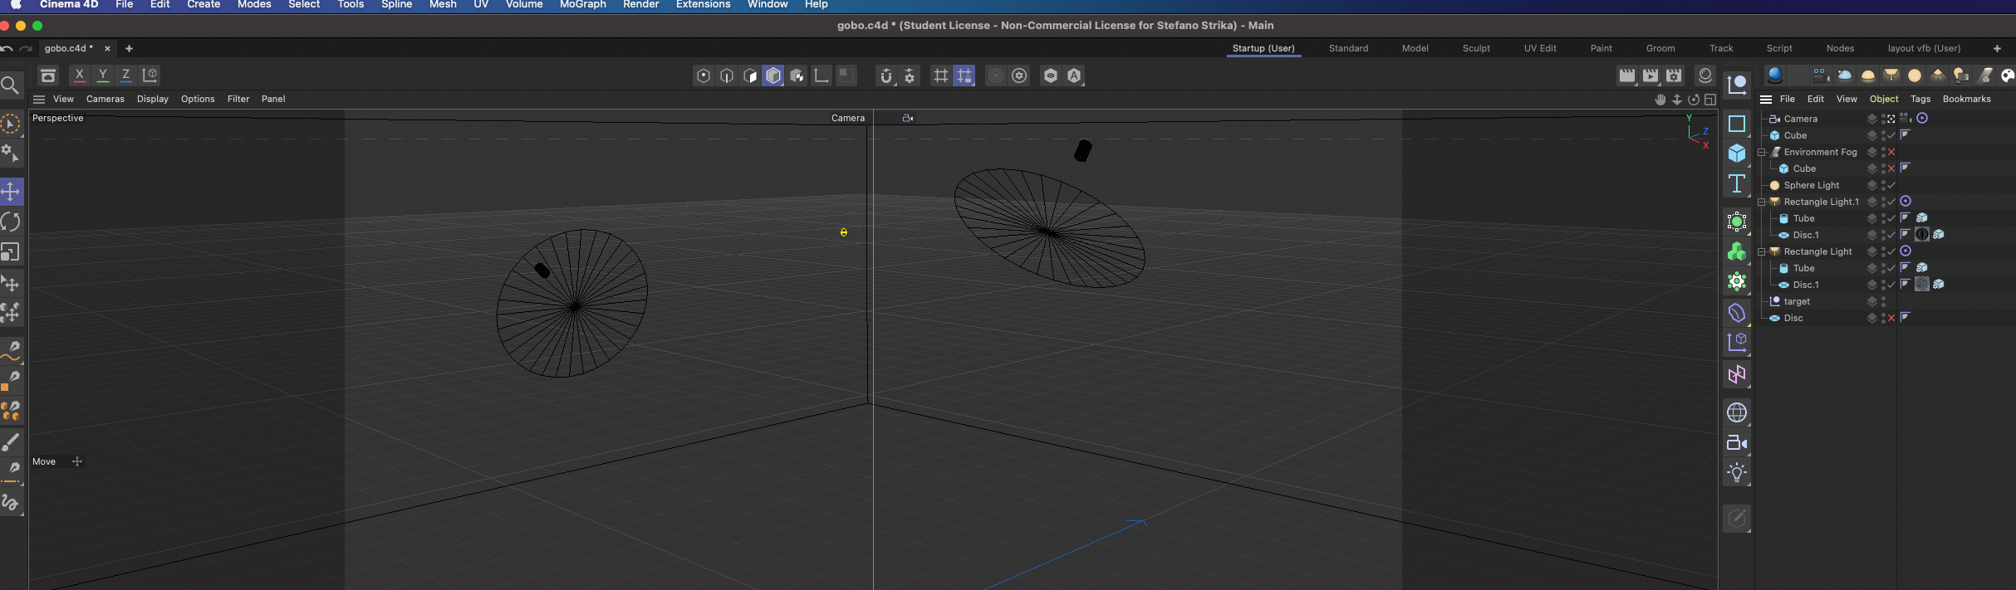Switch to the Sculpt layout tab
The height and width of the screenshot is (590, 2016).
[1476, 48]
